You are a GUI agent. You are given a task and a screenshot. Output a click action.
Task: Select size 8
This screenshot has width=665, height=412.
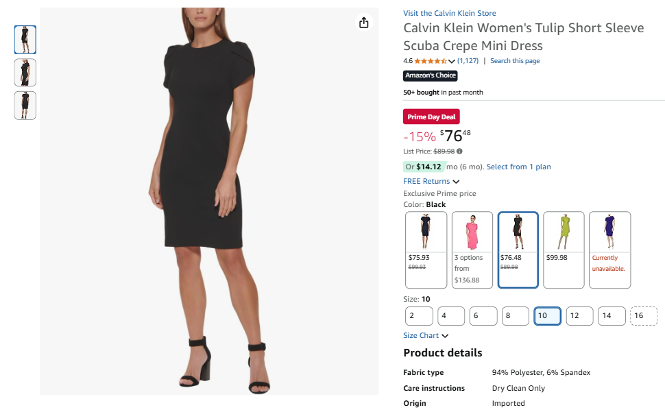tap(516, 316)
